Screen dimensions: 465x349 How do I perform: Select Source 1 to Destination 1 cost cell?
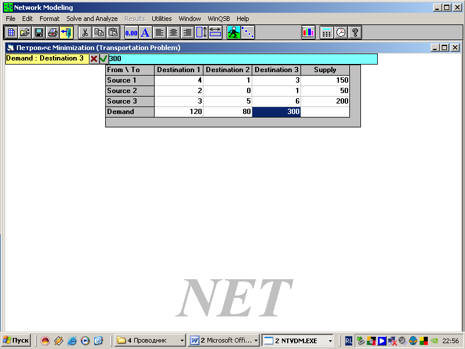[179, 80]
